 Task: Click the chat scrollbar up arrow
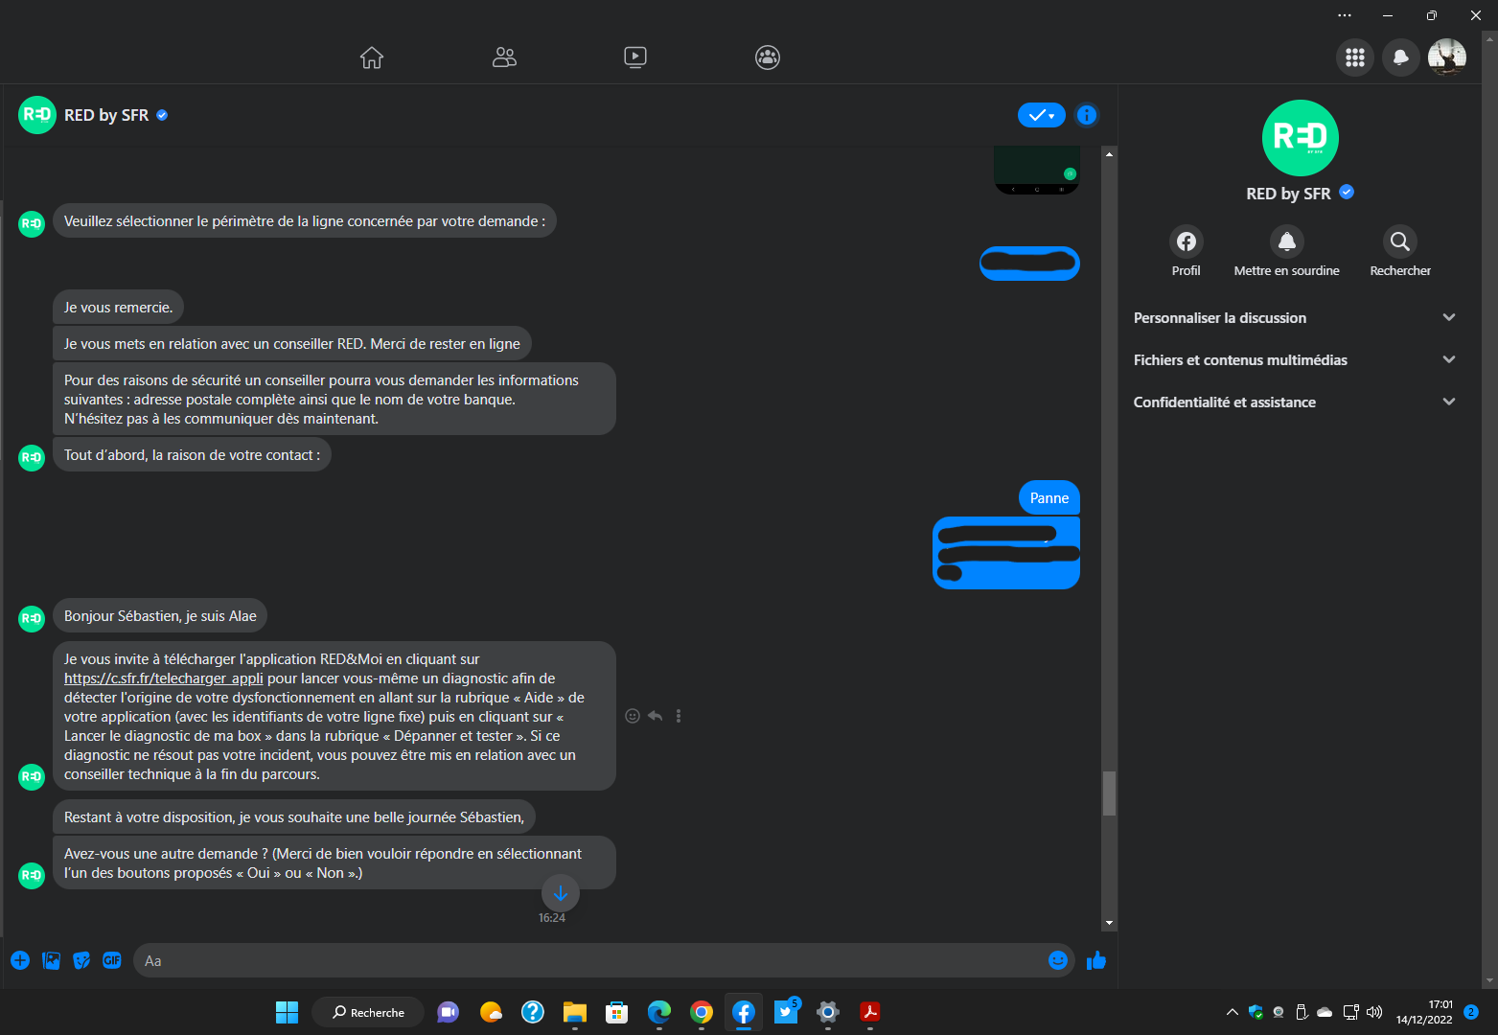(x=1110, y=153)
